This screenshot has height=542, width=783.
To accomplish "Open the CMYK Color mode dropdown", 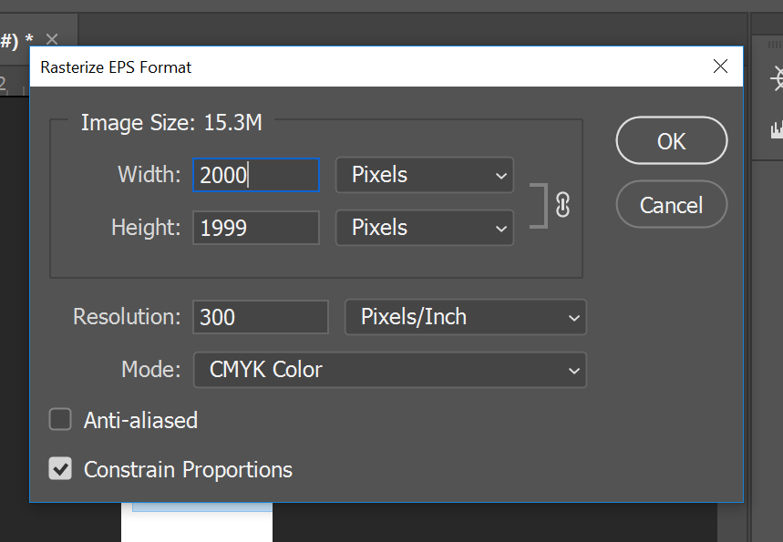I will [x=390, y=370].
